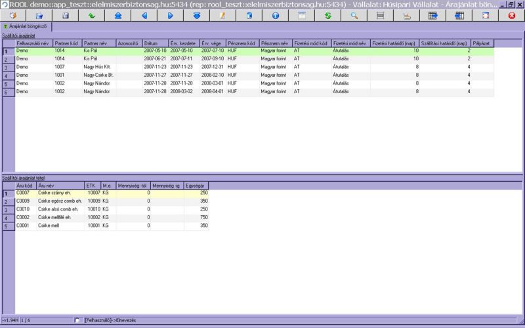Go to next record with right arrow

click(x=170, y=14)
